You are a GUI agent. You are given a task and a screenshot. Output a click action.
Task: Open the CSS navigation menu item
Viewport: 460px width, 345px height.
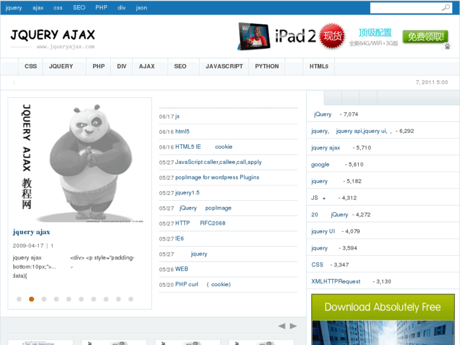30,66
